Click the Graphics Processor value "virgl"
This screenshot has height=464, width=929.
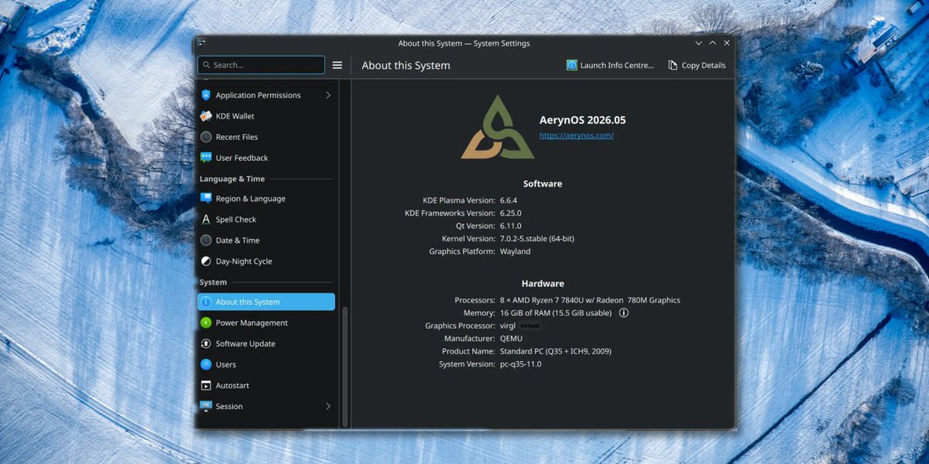(508, 326)
